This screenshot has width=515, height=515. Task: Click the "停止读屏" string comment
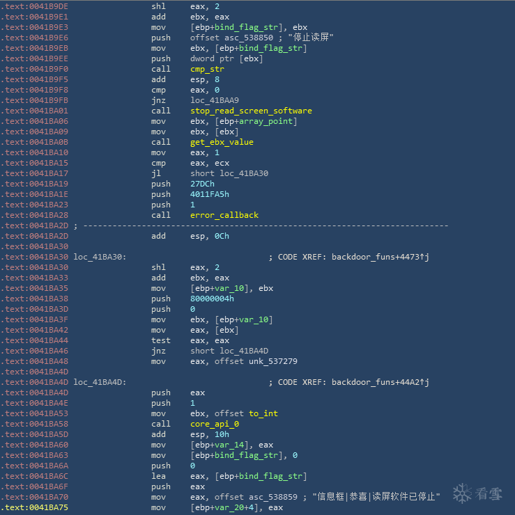coord(311,38)
